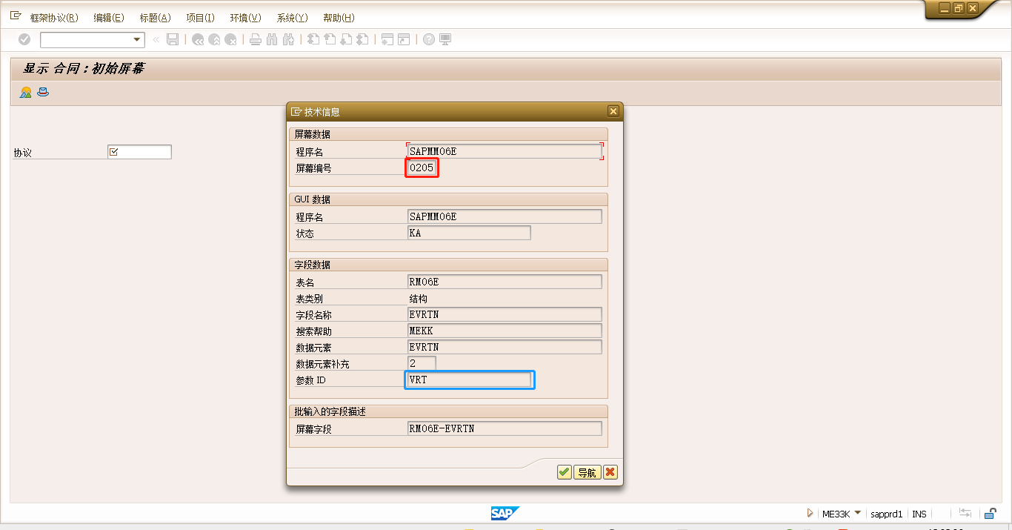Screen dimensions: 1012x530
Task: Click the Find (binoculars) icon
Action: (272, 39)
